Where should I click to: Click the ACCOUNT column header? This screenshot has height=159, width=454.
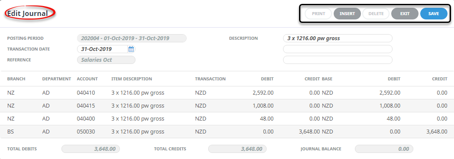87,79
